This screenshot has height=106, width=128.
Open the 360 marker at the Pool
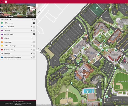click(x=88, y=92)
